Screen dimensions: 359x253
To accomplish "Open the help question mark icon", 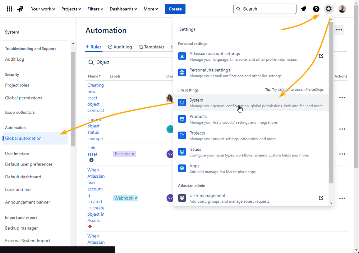I will [316, 9].
